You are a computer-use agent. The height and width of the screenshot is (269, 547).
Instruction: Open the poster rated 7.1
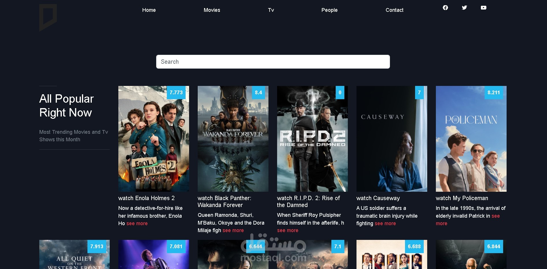pyautogui.click(x=312, y=254)
